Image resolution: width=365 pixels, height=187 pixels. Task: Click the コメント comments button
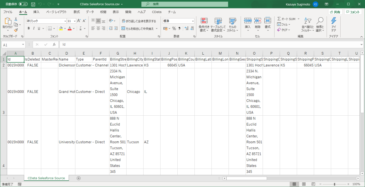pos(353,12)
